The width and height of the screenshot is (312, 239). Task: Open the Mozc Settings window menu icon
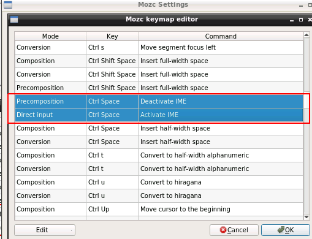coord(8,5)
